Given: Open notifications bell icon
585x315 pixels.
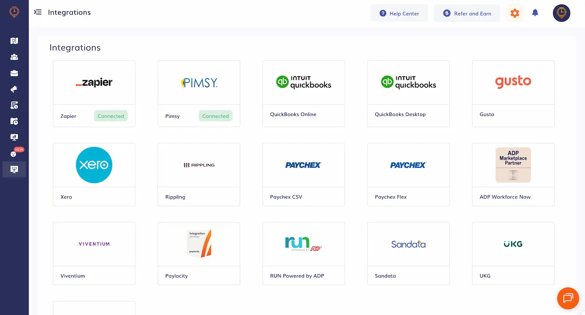Looking at the screenshot, I should [x=535, y=13].
